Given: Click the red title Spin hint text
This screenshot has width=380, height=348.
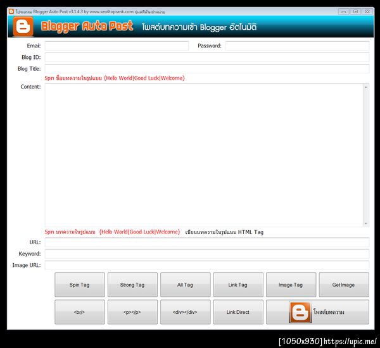Looking at the screenshot, I should pos(115,78).
